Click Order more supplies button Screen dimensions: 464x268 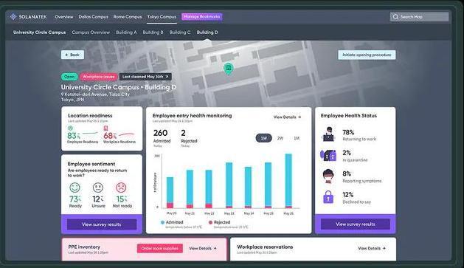click(x=160, y=249)
